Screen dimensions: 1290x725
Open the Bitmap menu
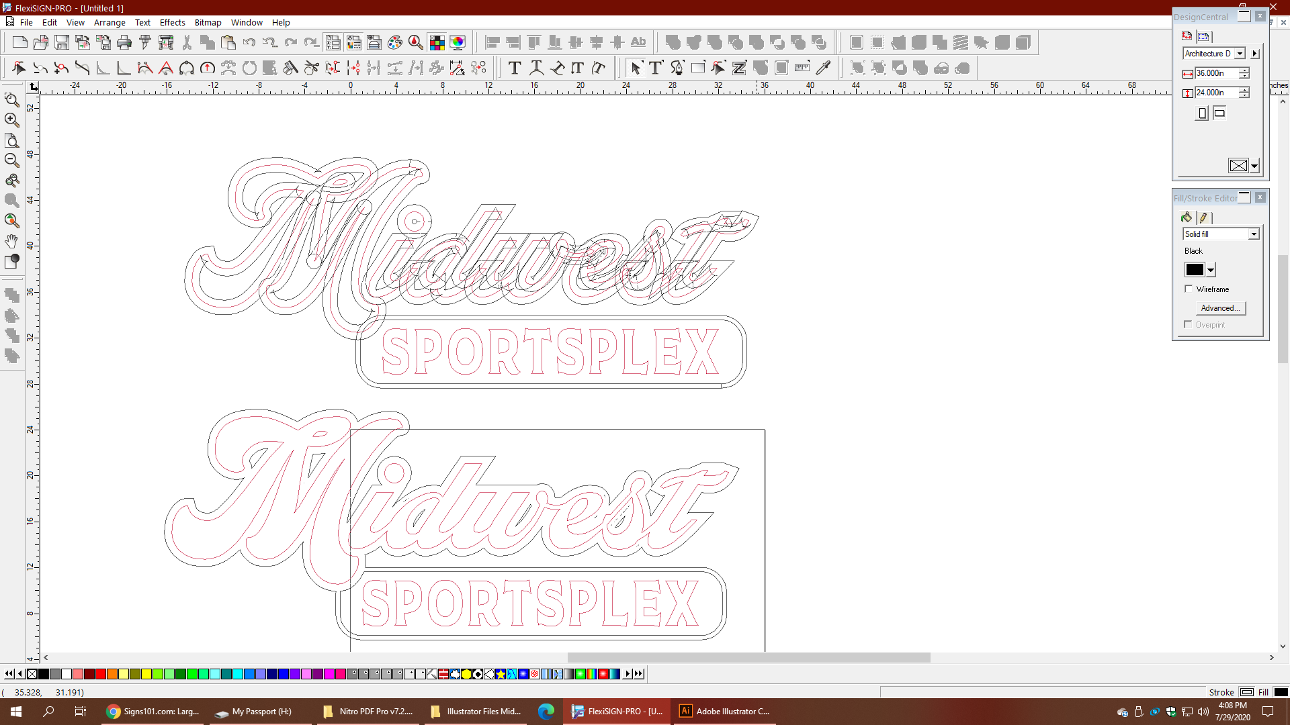(208, 22)
